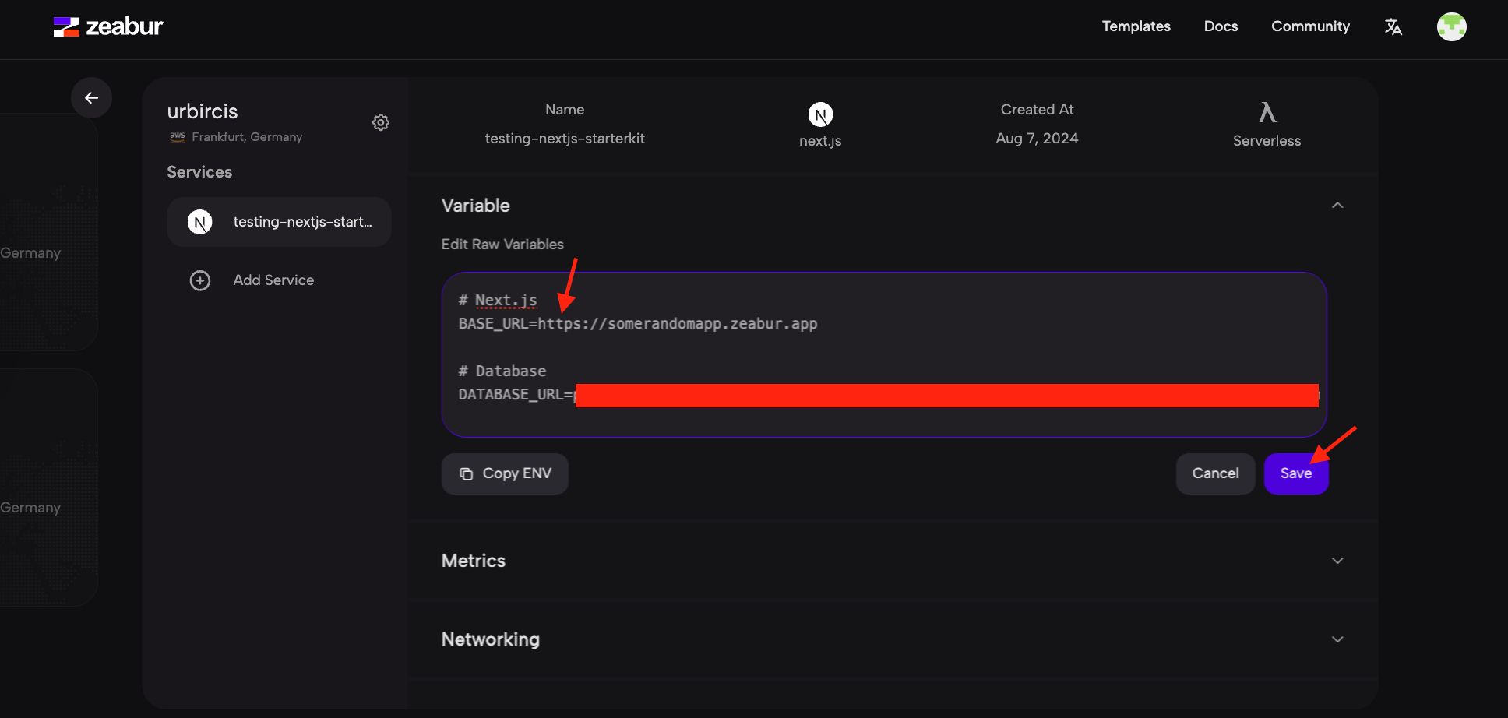Screen dimensions: 1508x718
Task: Click the project name urbircis
Action: [x=203, y=111]
